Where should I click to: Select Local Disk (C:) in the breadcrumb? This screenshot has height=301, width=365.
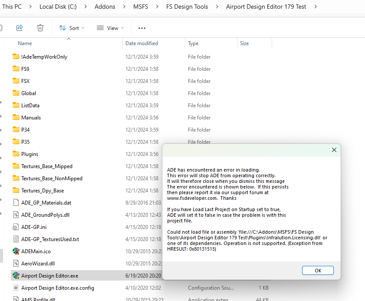58,7
